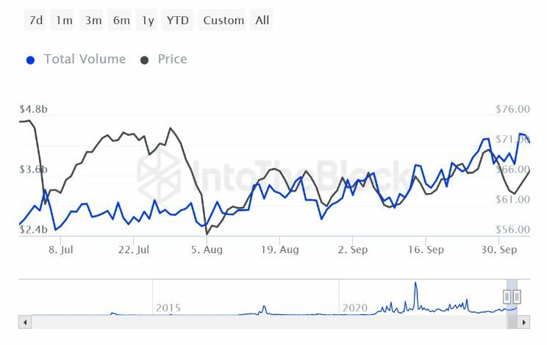The height and width of the screenshot is (345, 547).
Task: Click the 2020 mark in navigator
Action: tap(355, 308)
